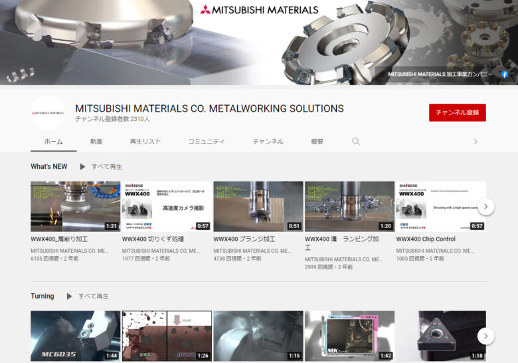This screenshot has height=363, width=518.
Task: Click the channel avatar logo
Action: click(48, 113)
